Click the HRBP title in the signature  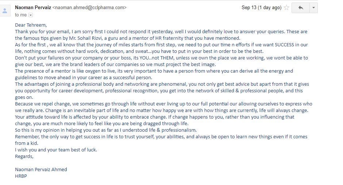[x=21, y=176]
